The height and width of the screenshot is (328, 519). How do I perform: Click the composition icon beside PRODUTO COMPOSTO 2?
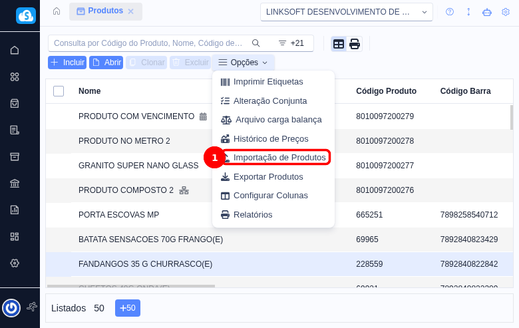click(x=184, y=190)
